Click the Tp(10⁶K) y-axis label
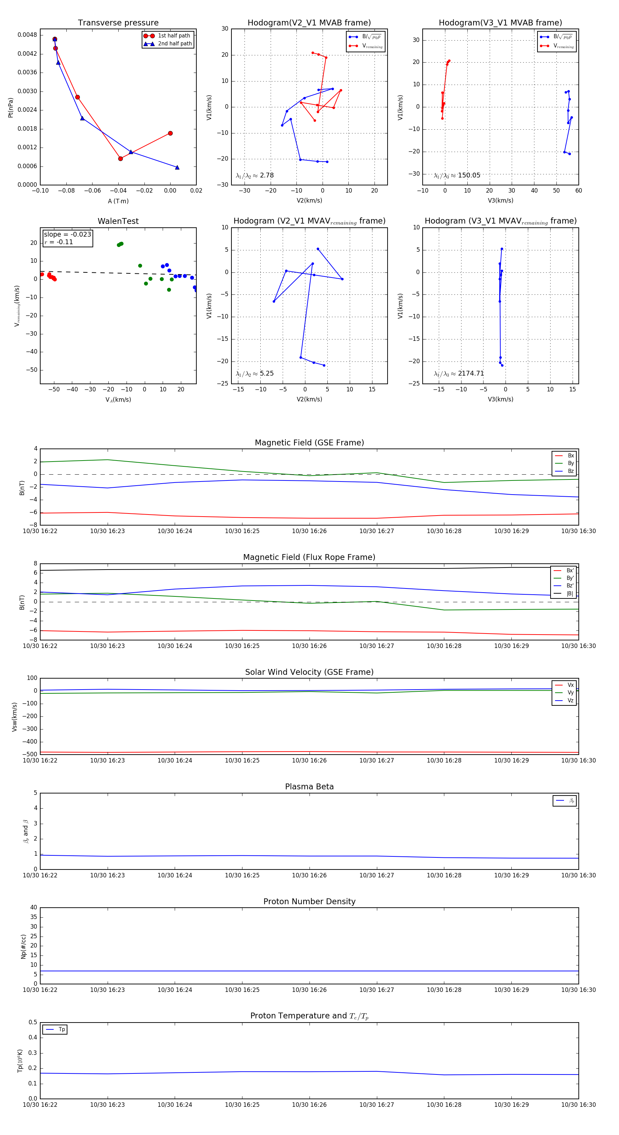619x1135 pixels. coord(20,1061)
